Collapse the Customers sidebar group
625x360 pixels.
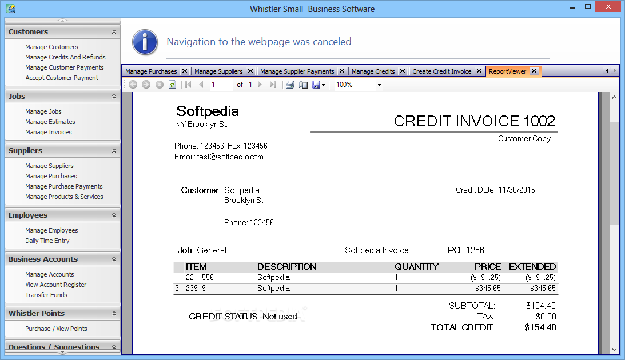pyautogui.click(x=114, y=31)
